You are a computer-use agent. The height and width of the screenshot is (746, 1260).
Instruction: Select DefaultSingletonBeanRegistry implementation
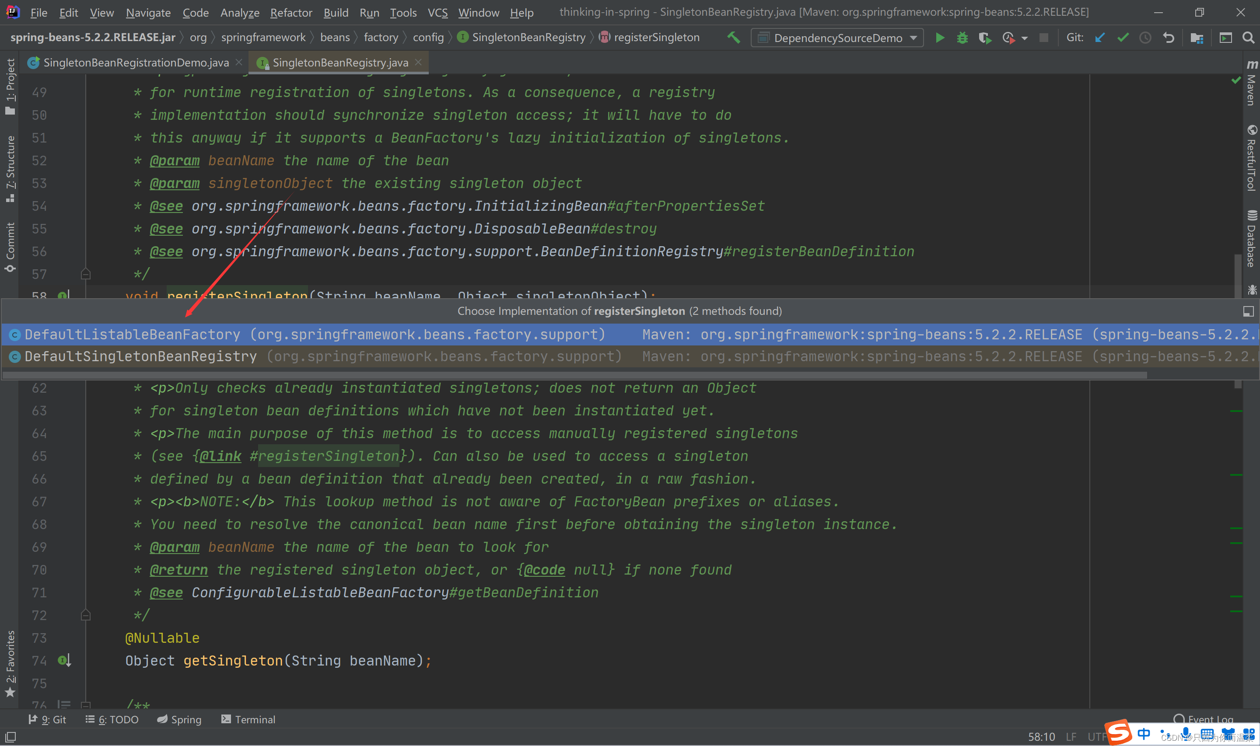[141, 356]
